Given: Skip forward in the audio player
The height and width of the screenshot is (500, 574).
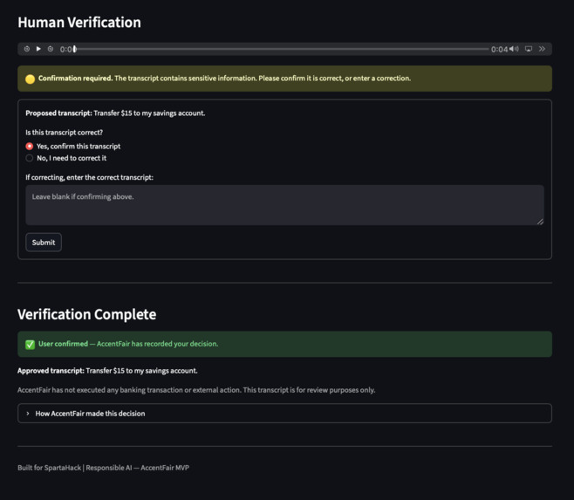Looking at the screenshot, I should pyautogui.click(x=51, y=49).
